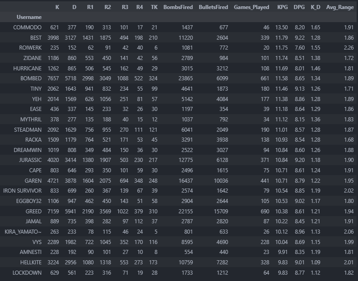Select the IRON SURVIVOR row label
Screen dimensions: 358x281
[x=22, y=191]
